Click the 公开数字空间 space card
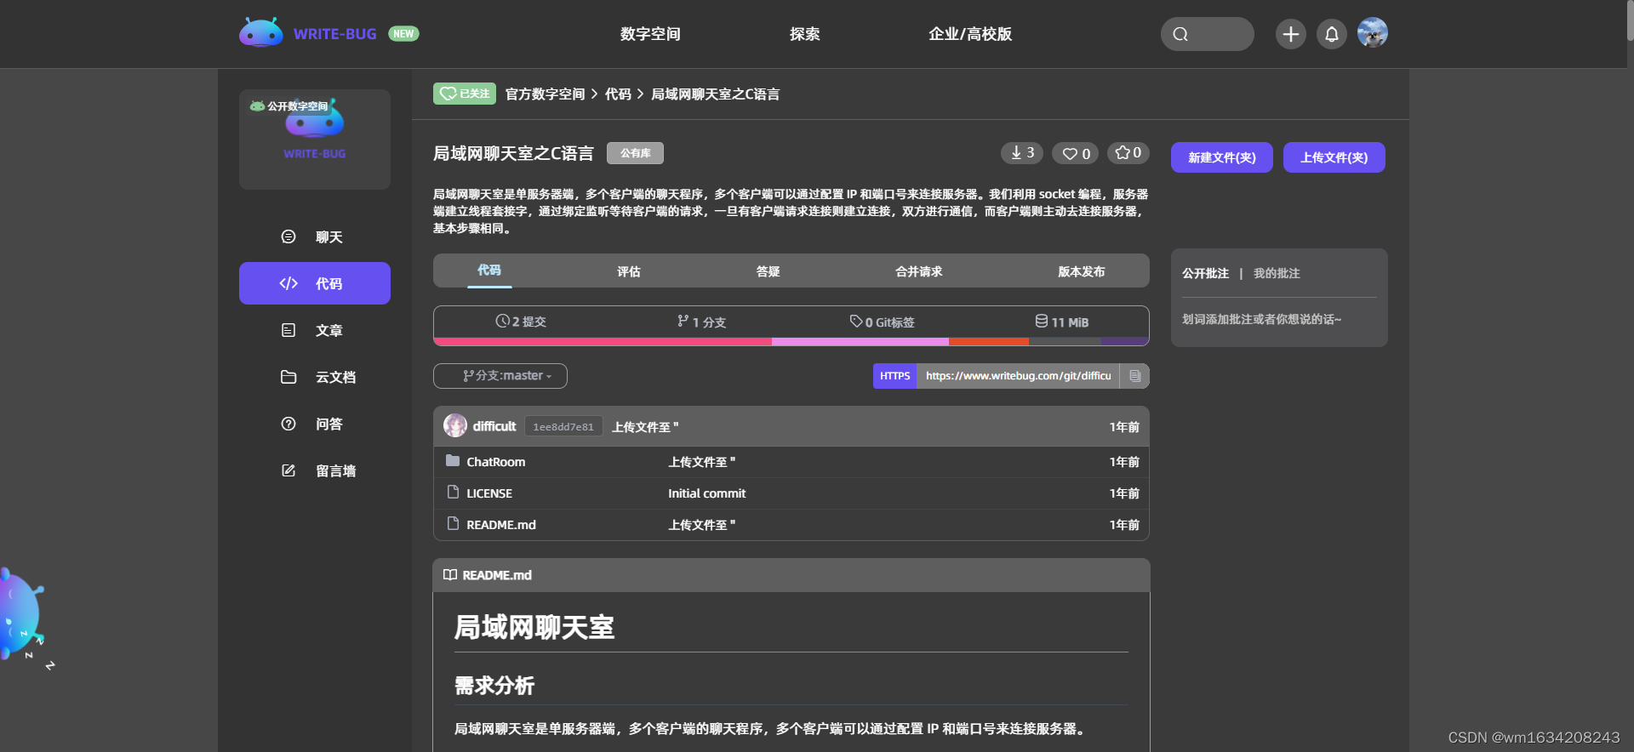The image size is (1634, 752). click(315, 139)
